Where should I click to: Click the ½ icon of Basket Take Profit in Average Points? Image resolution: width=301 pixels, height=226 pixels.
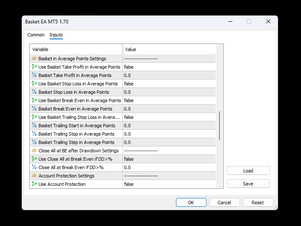point(34,75)
